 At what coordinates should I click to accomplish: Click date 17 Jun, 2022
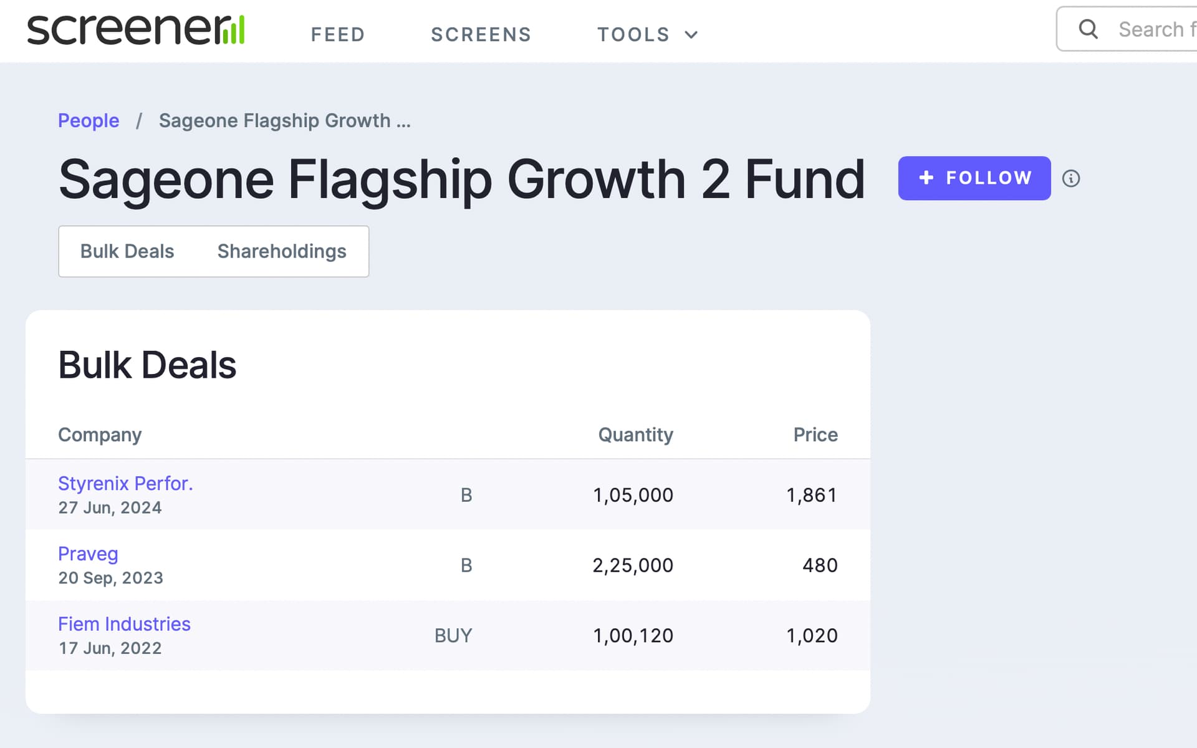click(x=110, y=649)
